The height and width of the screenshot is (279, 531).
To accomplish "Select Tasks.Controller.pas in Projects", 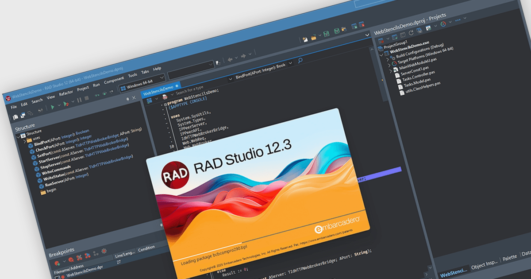I will (x=419, y=76).
